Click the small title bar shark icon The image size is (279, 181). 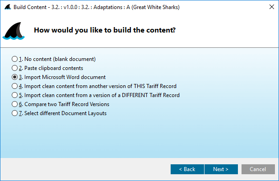[x=7, y=7]
